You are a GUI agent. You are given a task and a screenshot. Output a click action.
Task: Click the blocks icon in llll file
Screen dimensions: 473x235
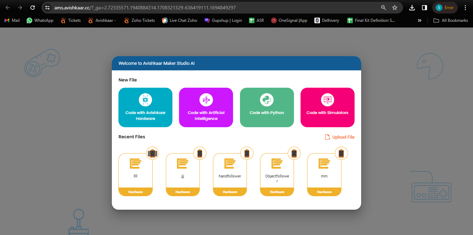(135, 164)
